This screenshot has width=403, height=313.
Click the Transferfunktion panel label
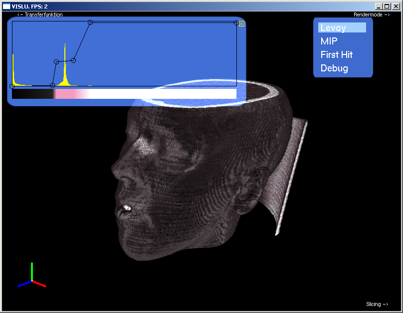coord(40,15)
